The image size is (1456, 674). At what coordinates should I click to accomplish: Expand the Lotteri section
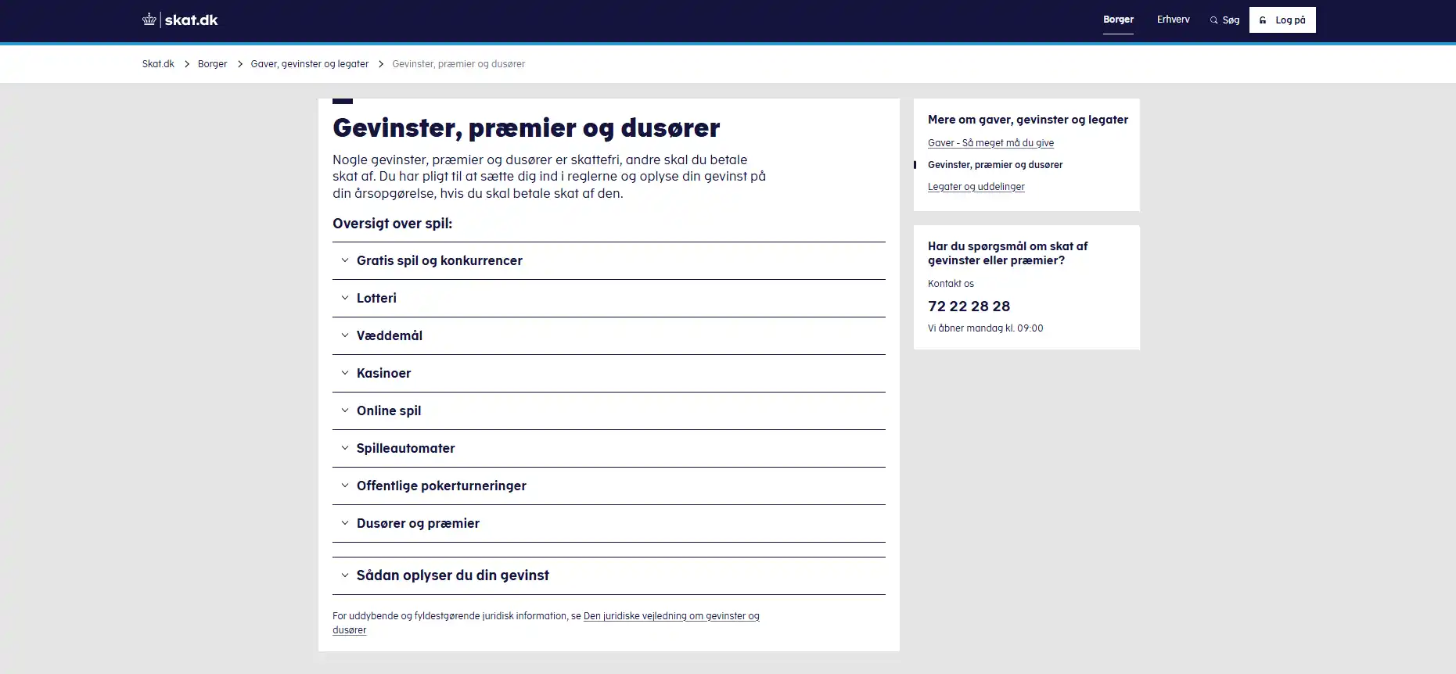[609, 298]
